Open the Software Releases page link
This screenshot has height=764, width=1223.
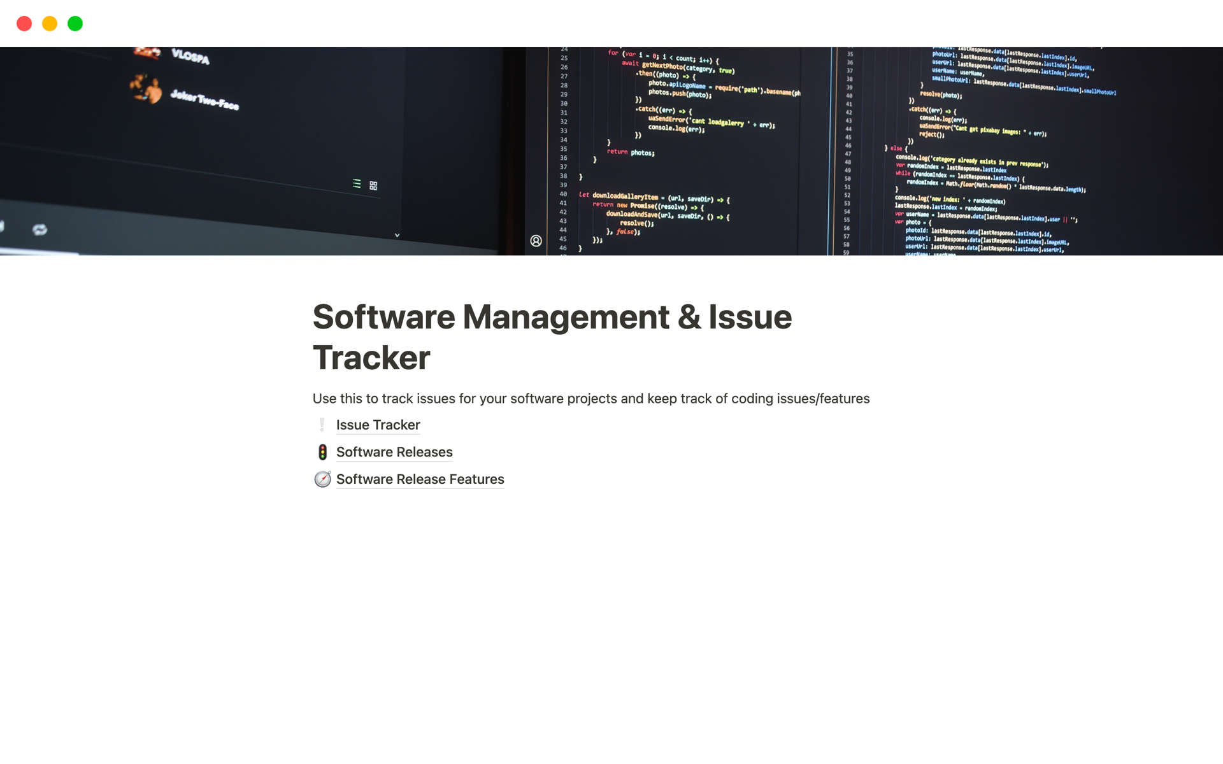(394, 452)
